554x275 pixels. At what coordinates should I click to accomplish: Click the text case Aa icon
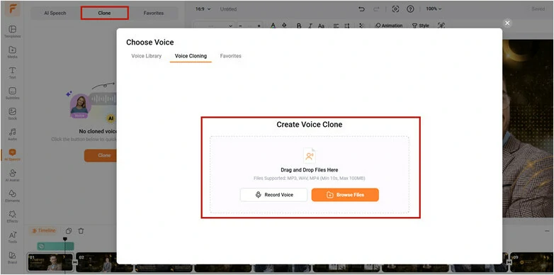point(321,26)
